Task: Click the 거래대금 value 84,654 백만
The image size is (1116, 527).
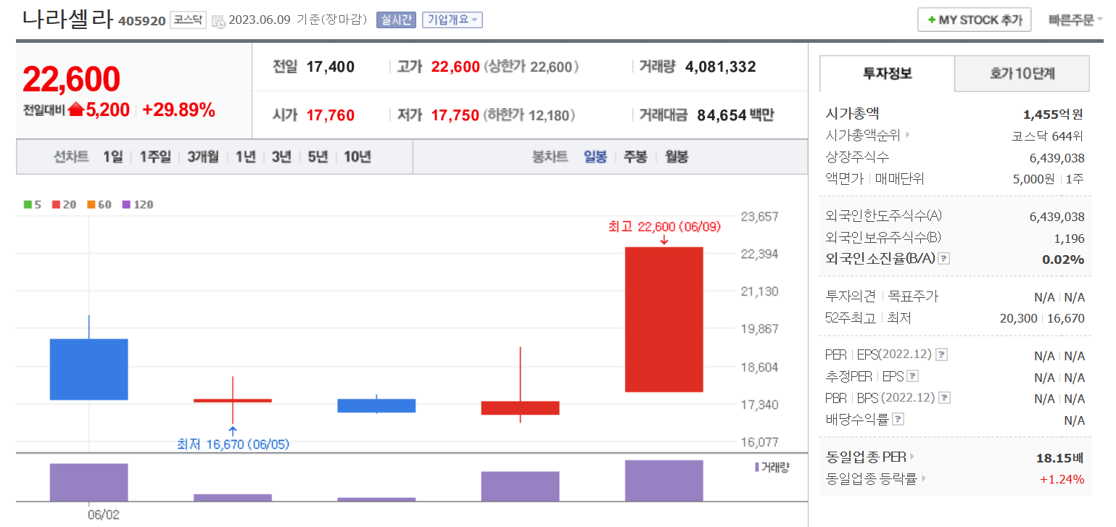Action: (735, 115)
